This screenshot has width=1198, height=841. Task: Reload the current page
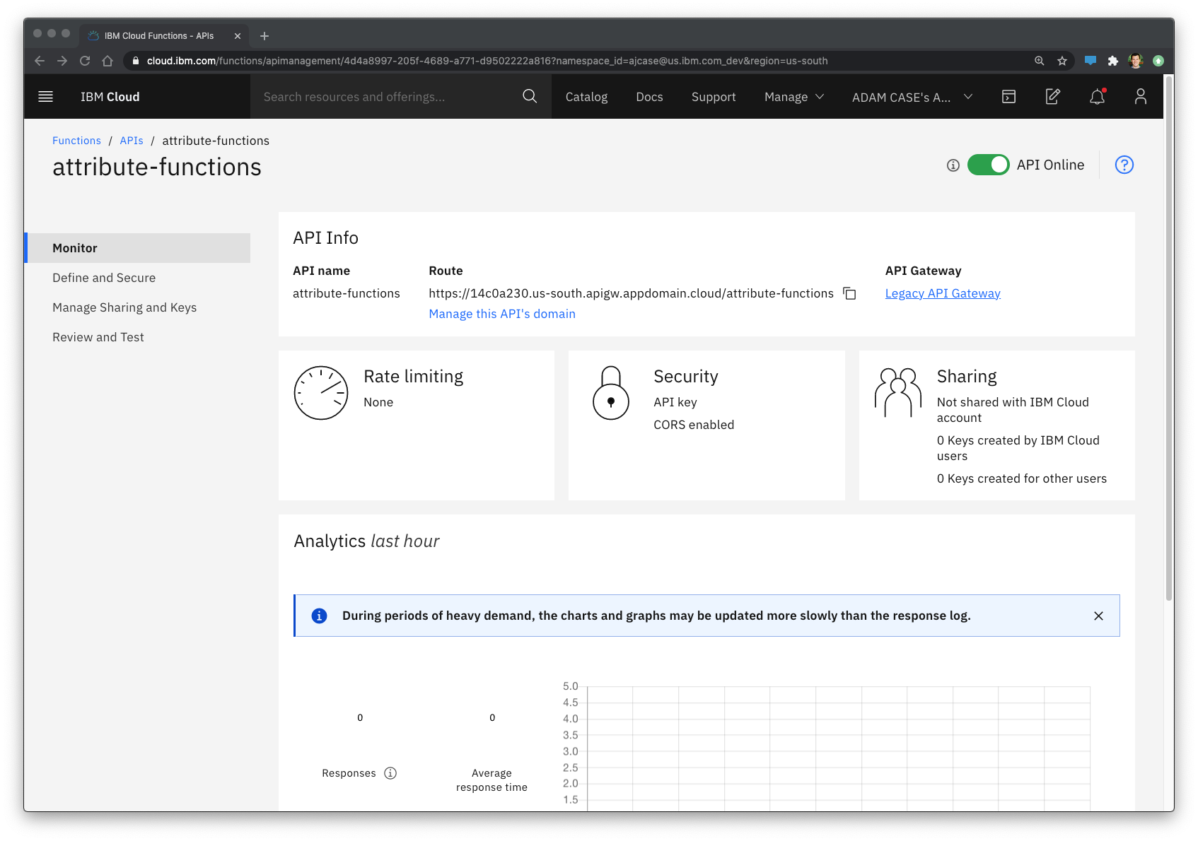click(85, 61)
